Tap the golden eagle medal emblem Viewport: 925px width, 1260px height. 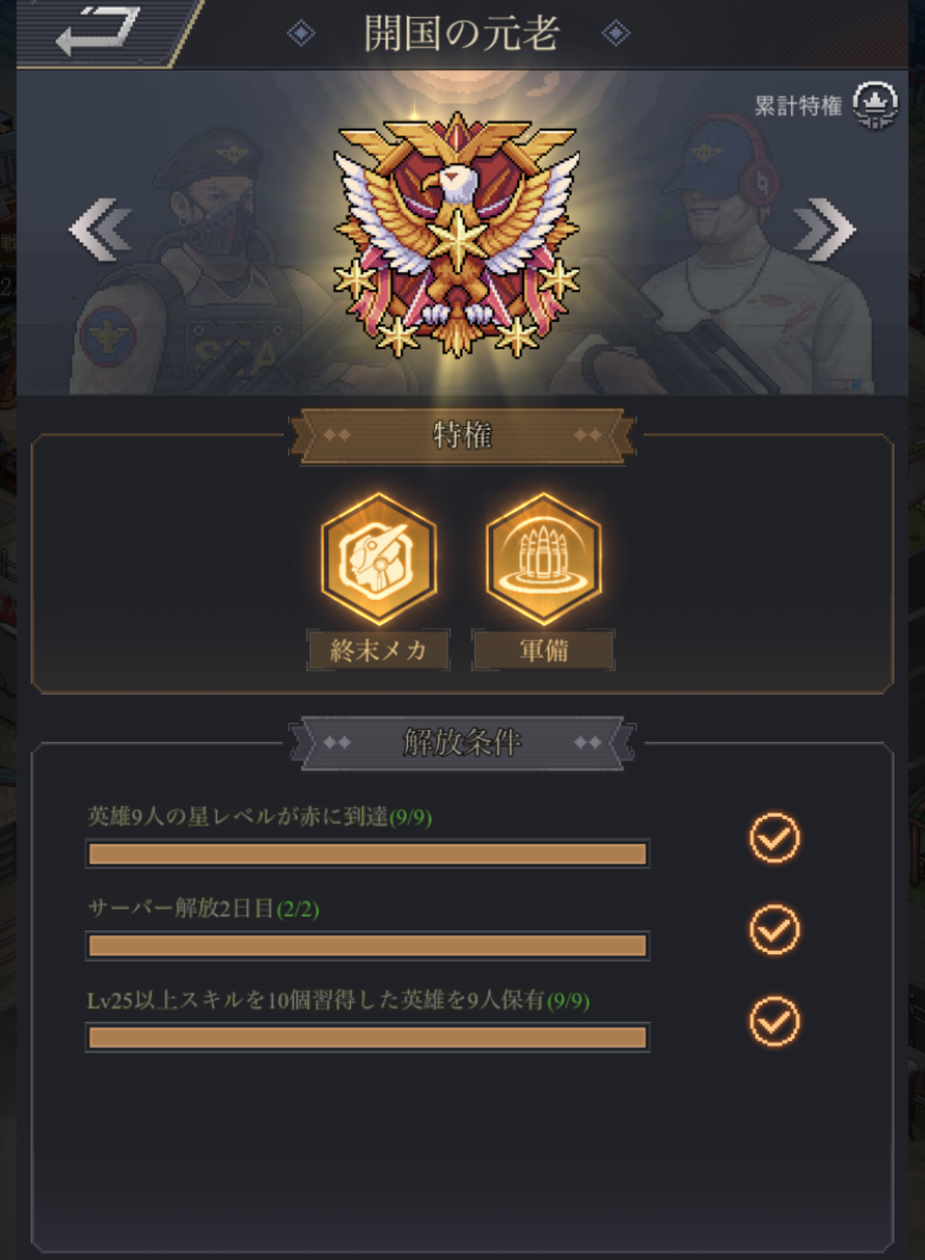pyautogui.click(x=457, y=236)
